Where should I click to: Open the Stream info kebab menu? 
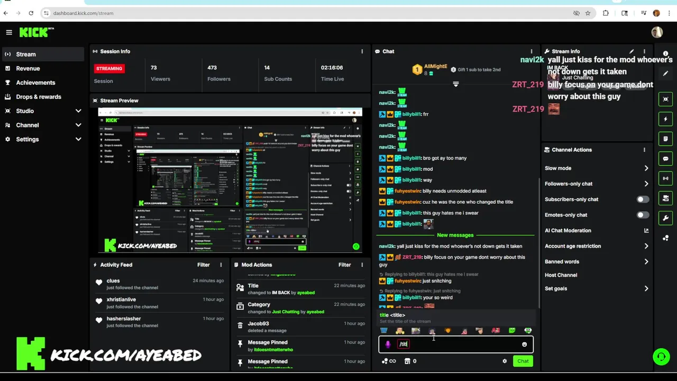coord(644,51)
